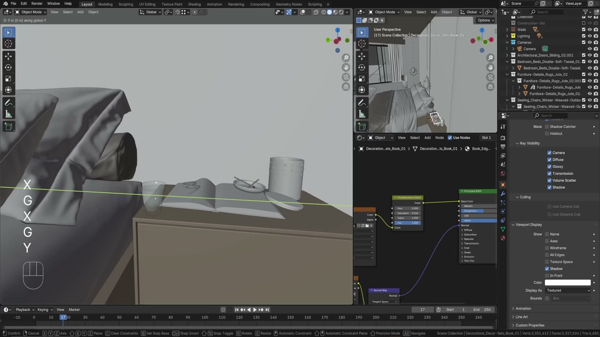Enable the Holdout checkbox
Viewport: 600px width, 337px height.
coord(547,134)
